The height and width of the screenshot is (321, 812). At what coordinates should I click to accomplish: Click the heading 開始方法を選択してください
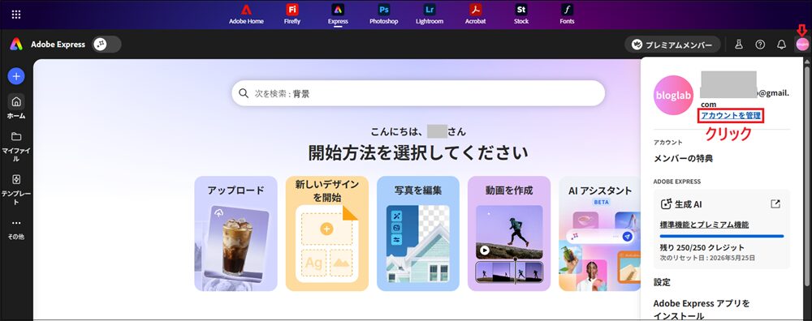coord(418,153)
